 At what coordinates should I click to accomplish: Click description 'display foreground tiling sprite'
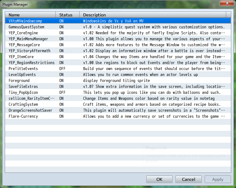(116, 80)
